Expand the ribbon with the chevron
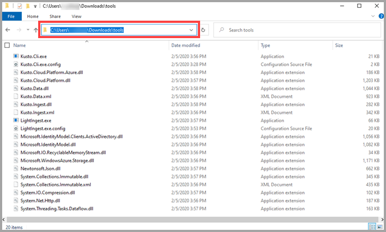The width and height of the screenshot is (386, 232). pyautogui.click(x=373, y=16)
